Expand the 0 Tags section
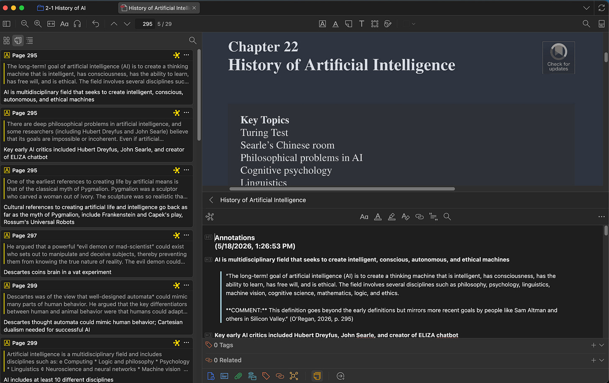The image size is (609, 383). 602,345
